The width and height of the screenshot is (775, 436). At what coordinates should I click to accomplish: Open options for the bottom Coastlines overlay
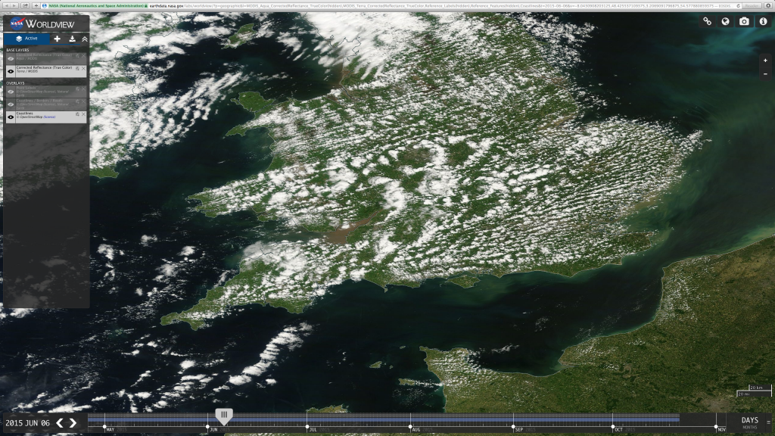[x=77, y=114]
